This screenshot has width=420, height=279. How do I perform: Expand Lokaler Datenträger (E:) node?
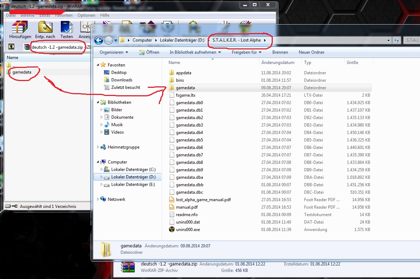(x=101, y=184)
